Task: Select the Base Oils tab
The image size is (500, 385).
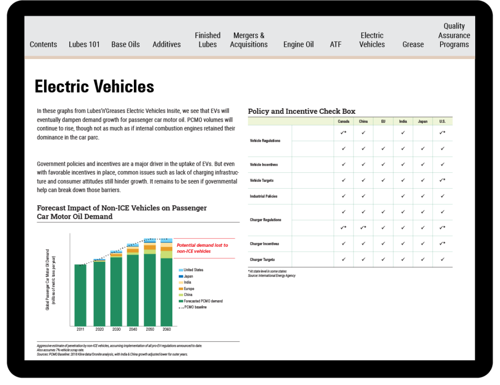Action: 125,44
